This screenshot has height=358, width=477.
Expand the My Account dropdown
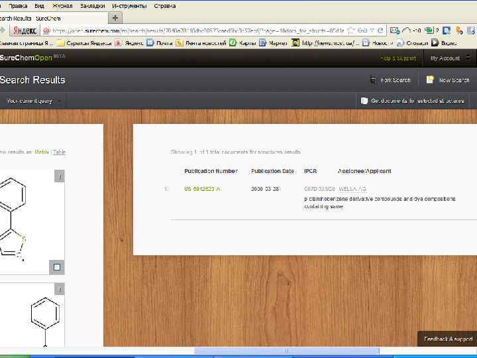[x=450, y=58]
